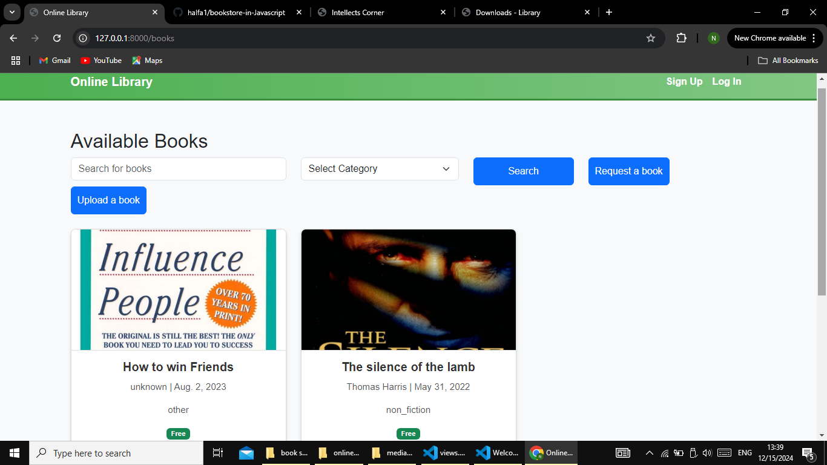Open the Gmail bookmark
827x465 pixels.
coord(55,61)
